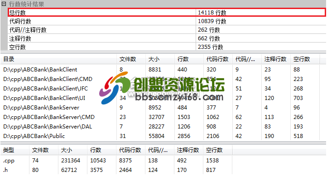Screen dimensions: 327x176
Task: Click code lines 908 in BankServer\DAL row
Action: [211, 127]
